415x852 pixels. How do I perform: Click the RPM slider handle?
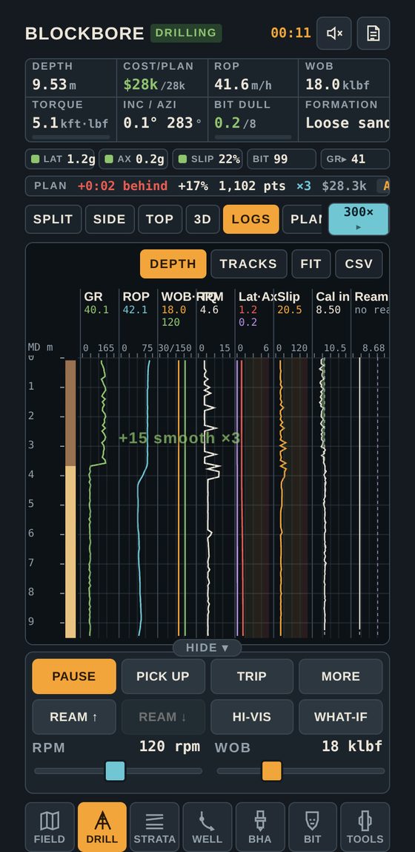pos(115,770)
